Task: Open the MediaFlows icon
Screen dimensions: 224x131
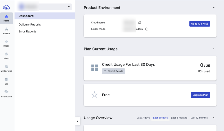Action: (x=6, y=68)
